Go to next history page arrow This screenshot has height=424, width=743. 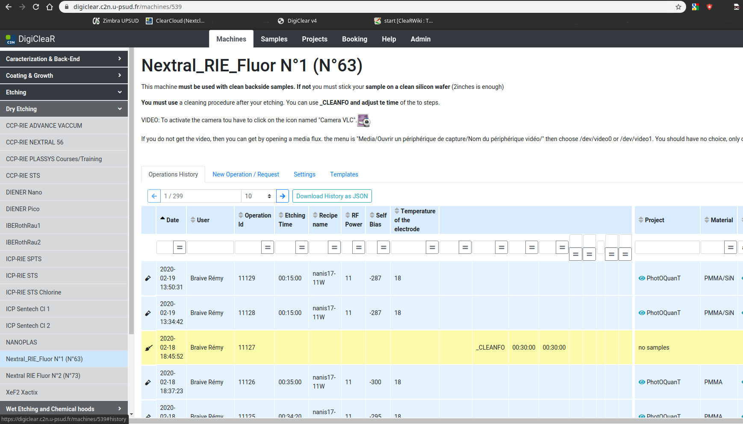pos(283,196)
